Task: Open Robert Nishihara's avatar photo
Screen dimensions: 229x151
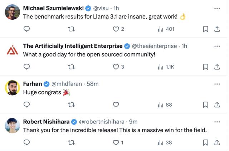Action: point(13,126)
